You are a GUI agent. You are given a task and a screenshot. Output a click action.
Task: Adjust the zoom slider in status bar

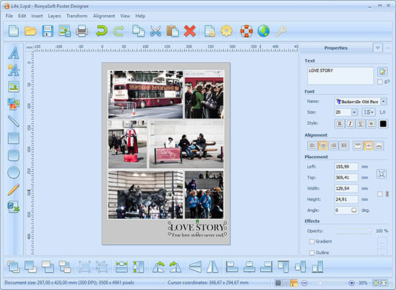coord(328,283)
